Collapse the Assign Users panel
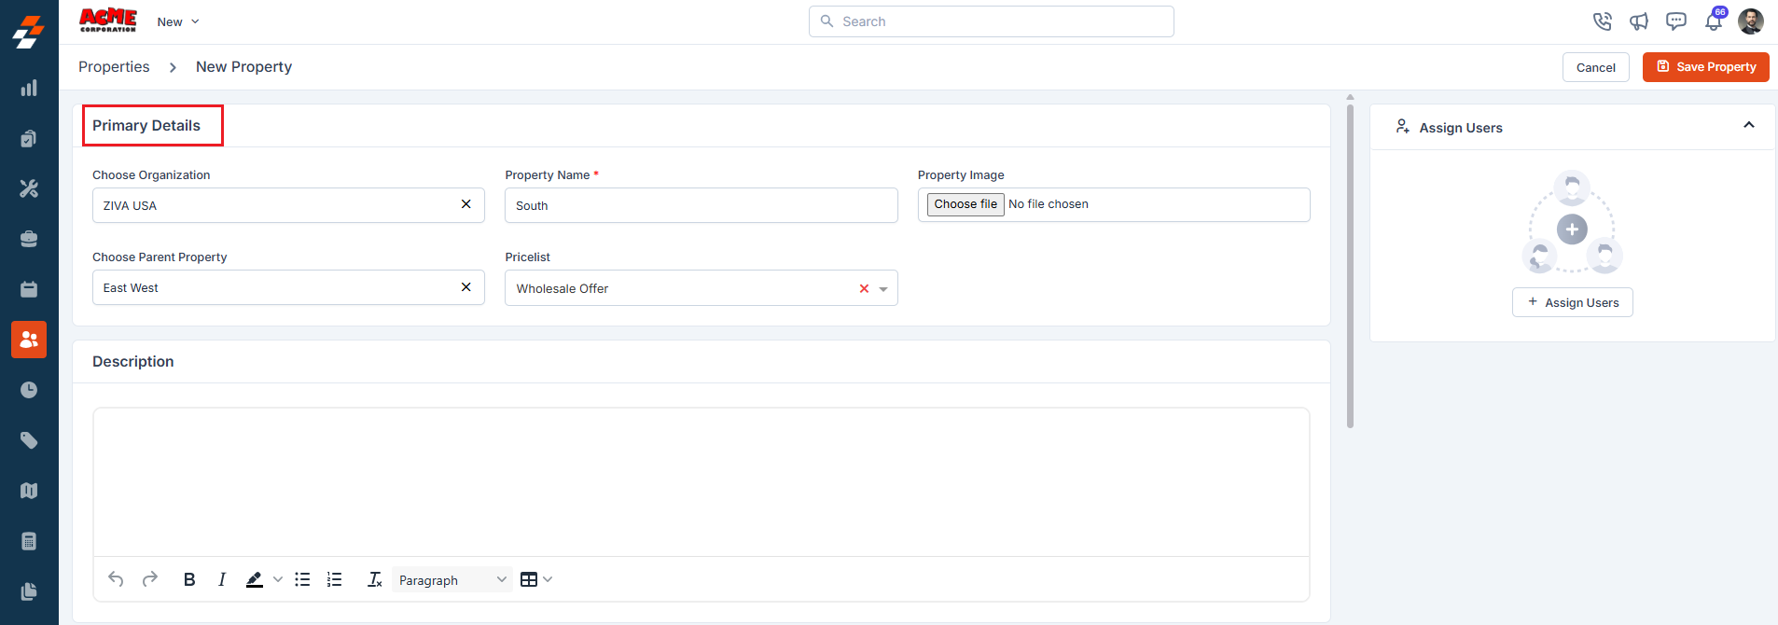The image size is (1778, 625). coord(1749,125)
